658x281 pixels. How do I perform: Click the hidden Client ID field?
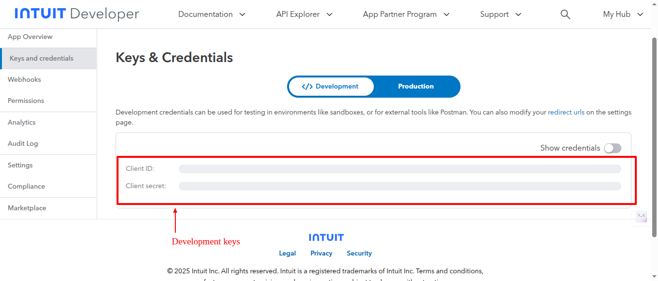tap(399, 169)
